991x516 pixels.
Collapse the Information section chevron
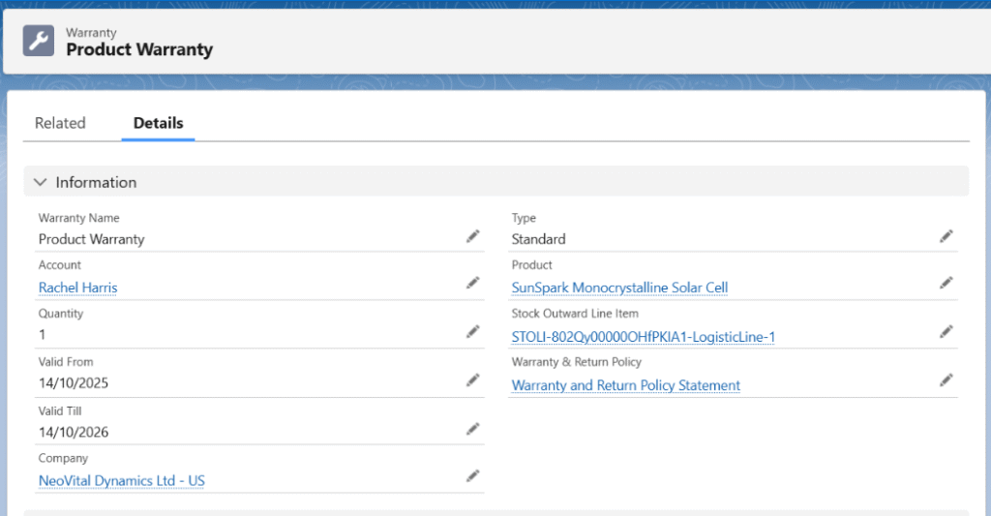coord(41,182)
